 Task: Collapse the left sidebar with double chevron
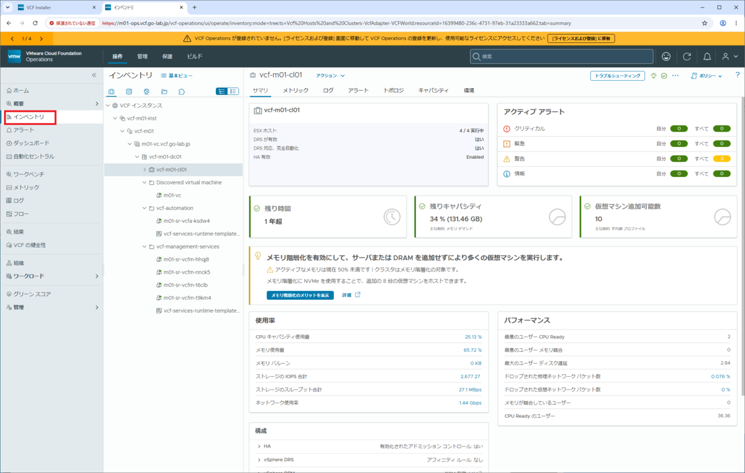pyautogui.click(x=94, y=75)
